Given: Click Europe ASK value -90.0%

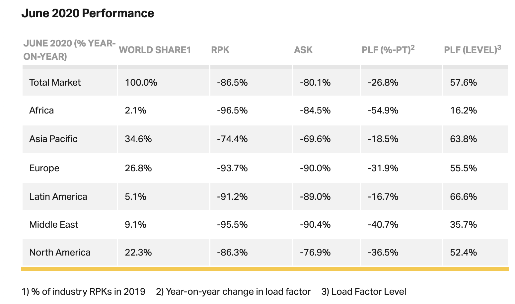Looking at the screenshot, I should click(x=315, y=168).
